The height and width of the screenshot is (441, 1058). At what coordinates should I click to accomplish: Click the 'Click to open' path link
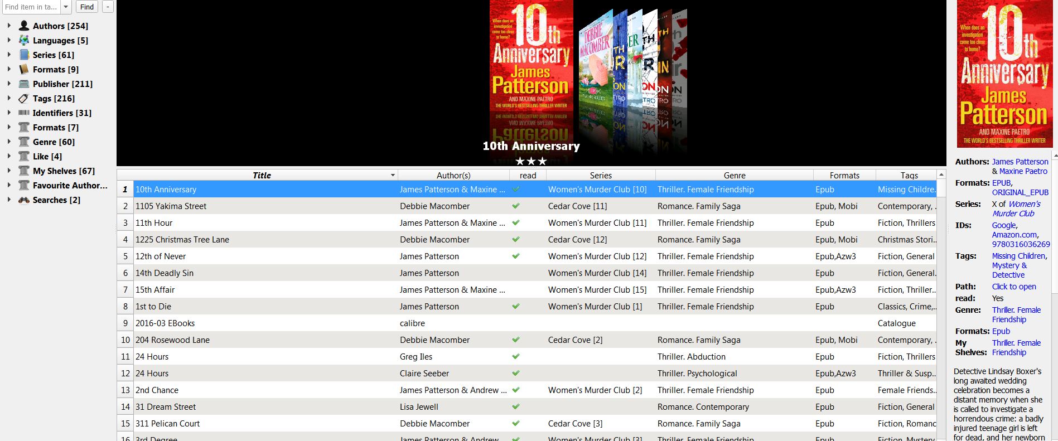tap(1014, 287)
